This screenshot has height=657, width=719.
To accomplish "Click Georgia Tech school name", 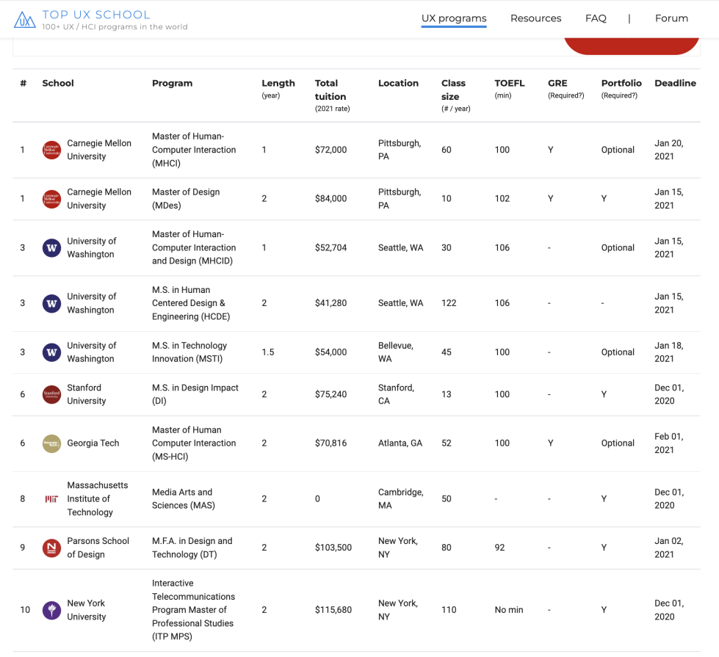I will coord(93,443).
